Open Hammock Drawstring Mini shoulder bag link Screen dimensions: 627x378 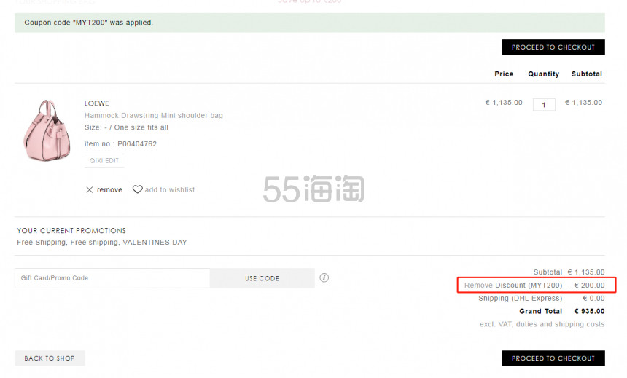pyautogui.click(x=154, y=116)
